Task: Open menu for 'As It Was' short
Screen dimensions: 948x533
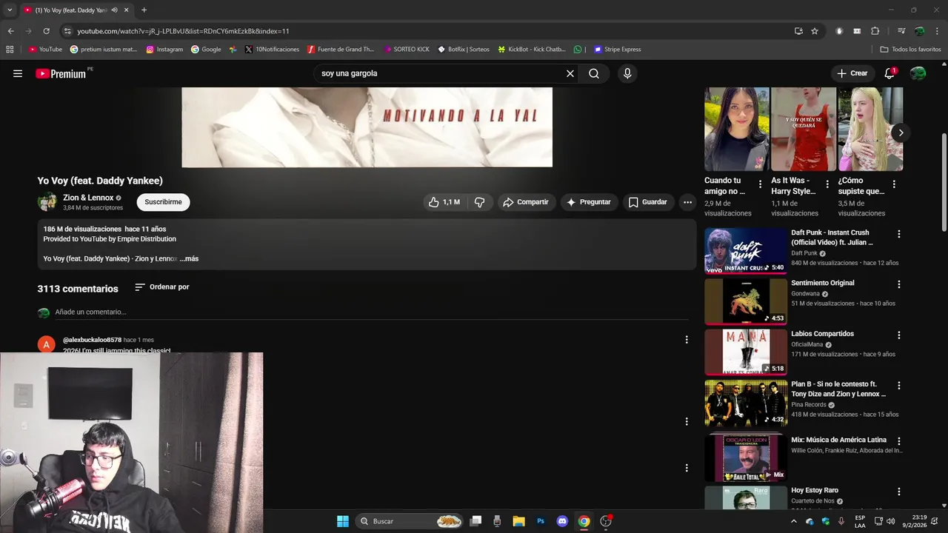Action: pyautogui.click(x=827, y=184)
